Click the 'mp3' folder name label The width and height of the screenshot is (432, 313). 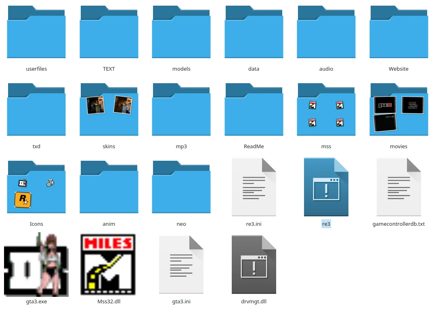181,147
